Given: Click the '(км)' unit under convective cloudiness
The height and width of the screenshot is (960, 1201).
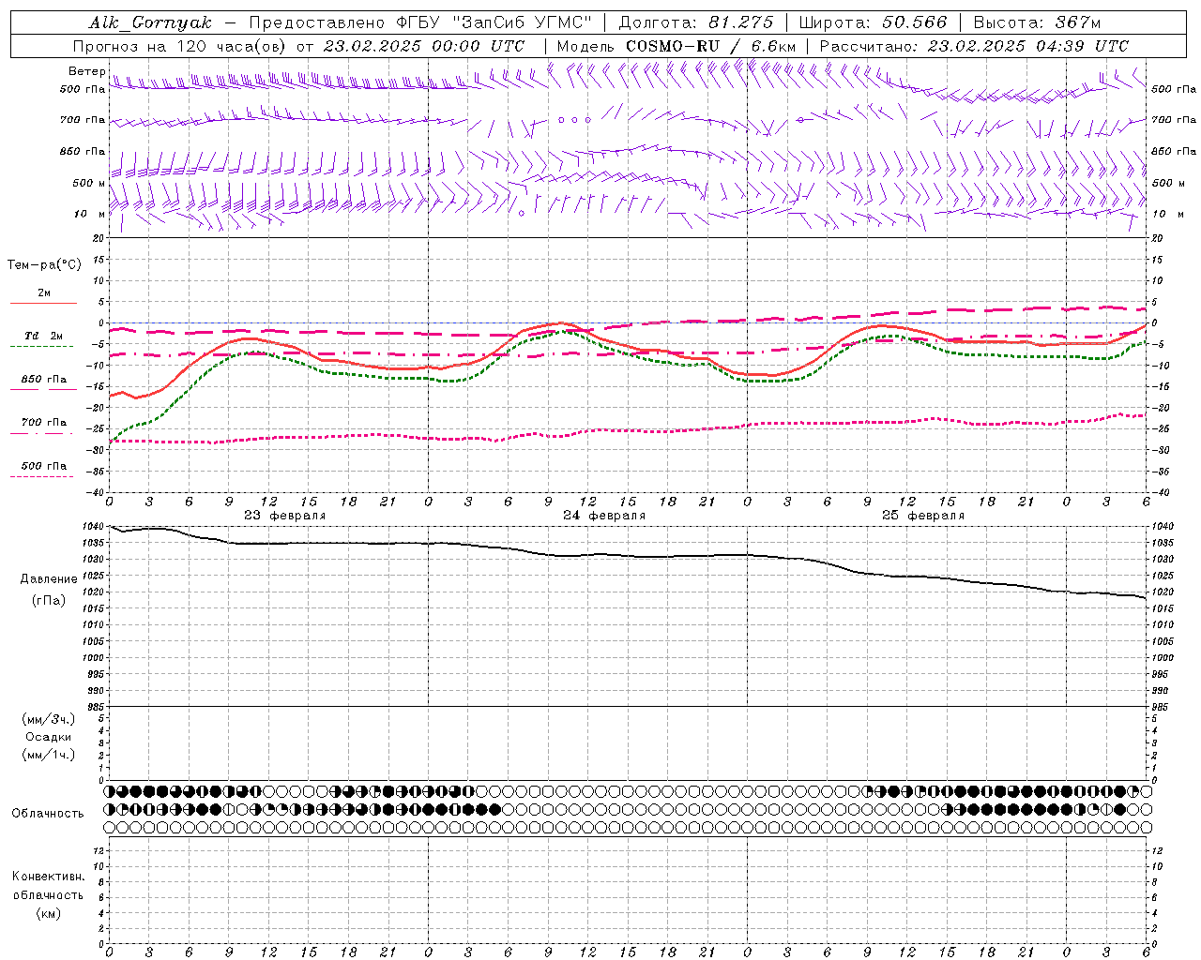Looking at the screenshot, I should coord(48,913).
